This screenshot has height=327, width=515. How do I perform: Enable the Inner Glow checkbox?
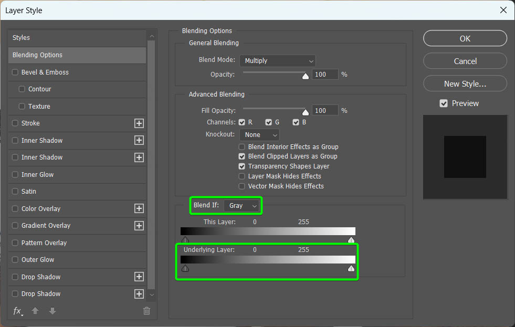[15, 174]
